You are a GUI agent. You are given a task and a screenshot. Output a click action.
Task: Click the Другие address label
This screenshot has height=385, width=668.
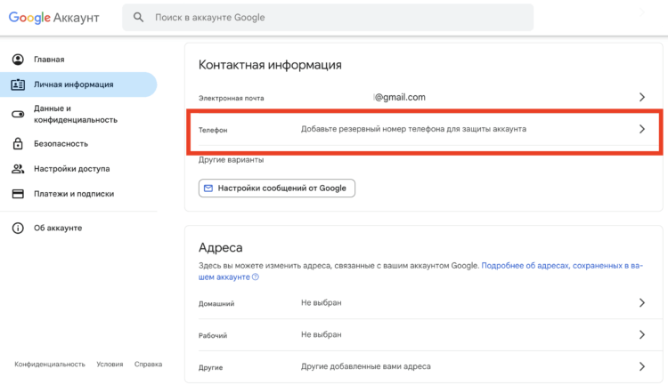coord(211,367)
